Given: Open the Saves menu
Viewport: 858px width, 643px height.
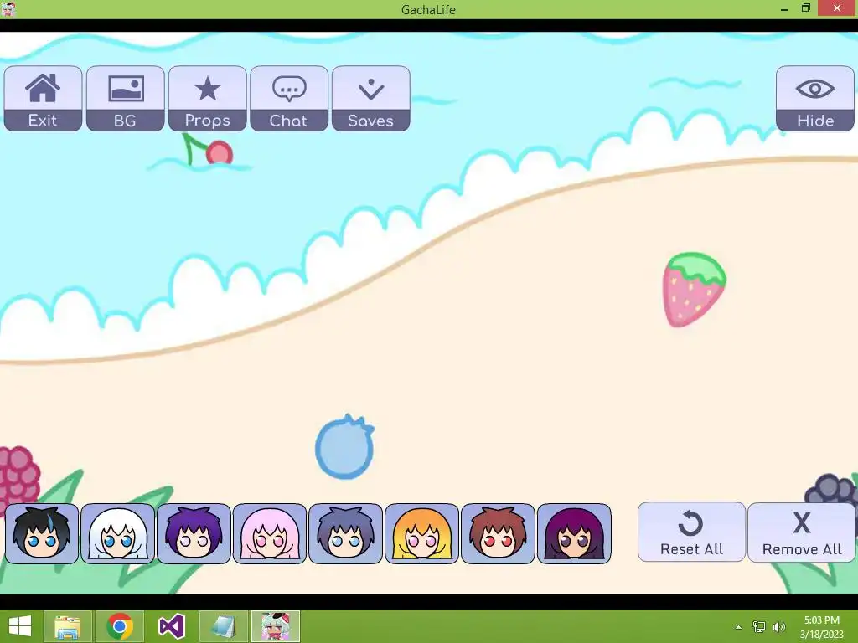Looking at the screenshot, I should [371, 99].
